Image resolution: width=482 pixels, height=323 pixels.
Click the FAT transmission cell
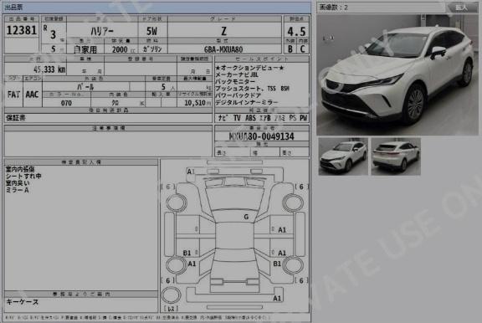[x=13, y=95]
